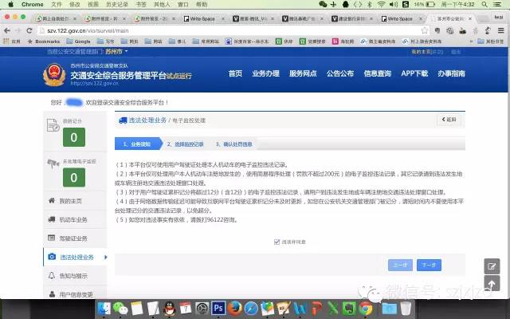The image size is (510, 319).
Task: Click the bell icon beside 告知与提示
Action: [x=52, y=275]
